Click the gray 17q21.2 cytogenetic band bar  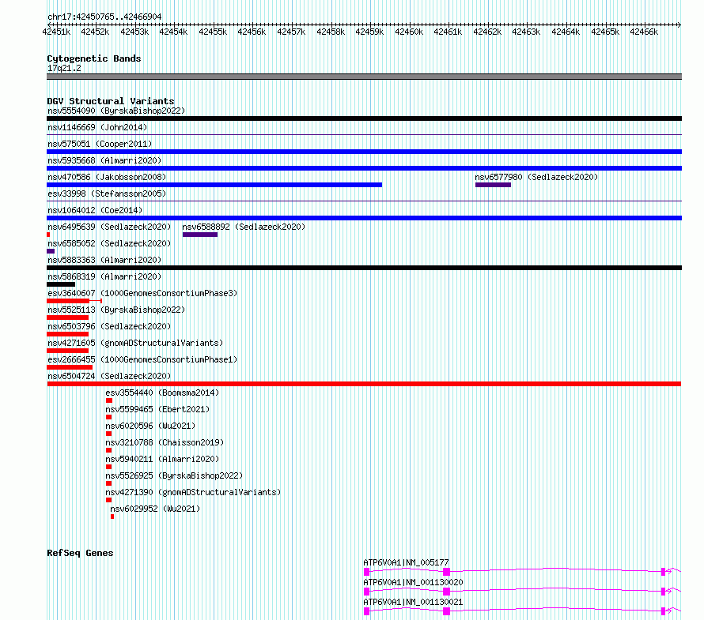coord(364,77)
